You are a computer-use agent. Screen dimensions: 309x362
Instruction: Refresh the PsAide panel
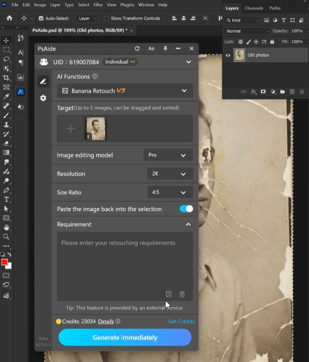click(x=137, y=49)
